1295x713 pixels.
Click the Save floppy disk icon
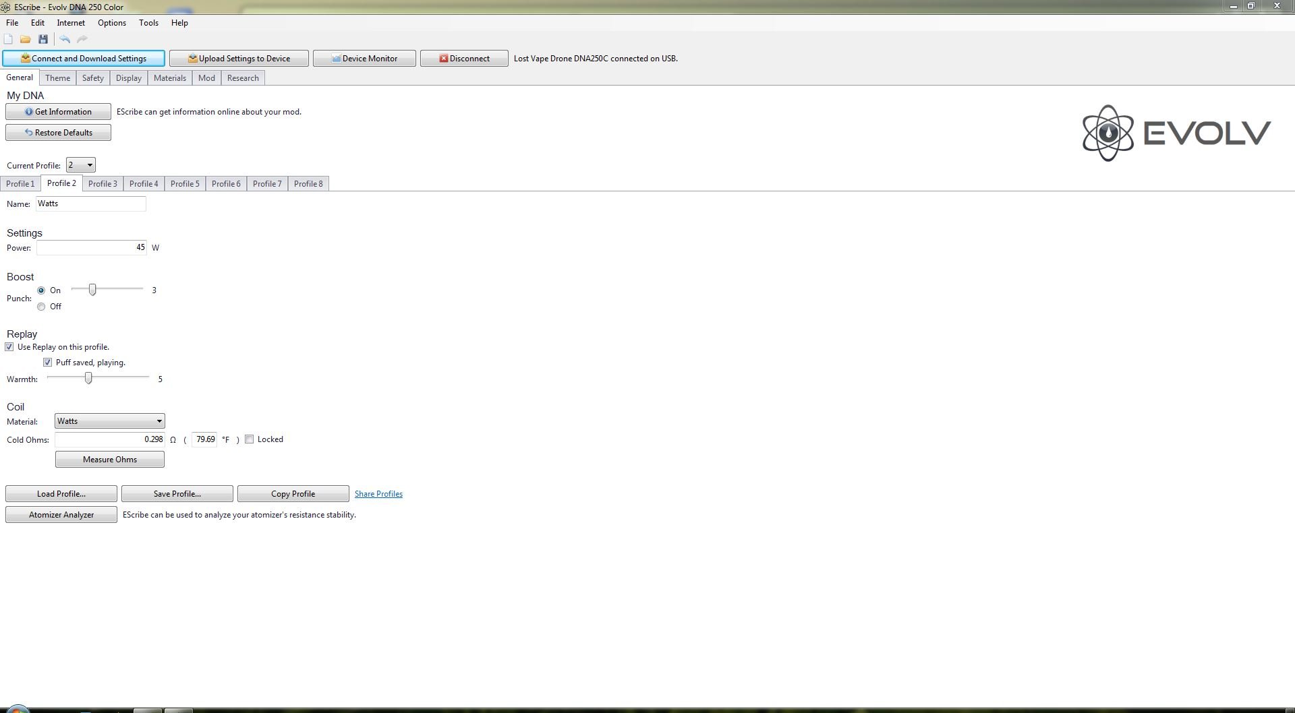[43, 39]
